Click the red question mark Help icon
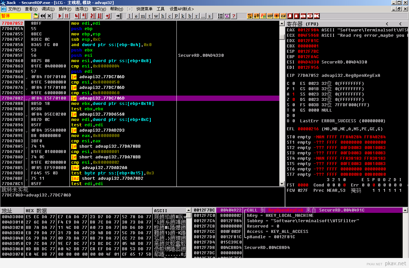The image size is (409, 268). pos(234,16)
